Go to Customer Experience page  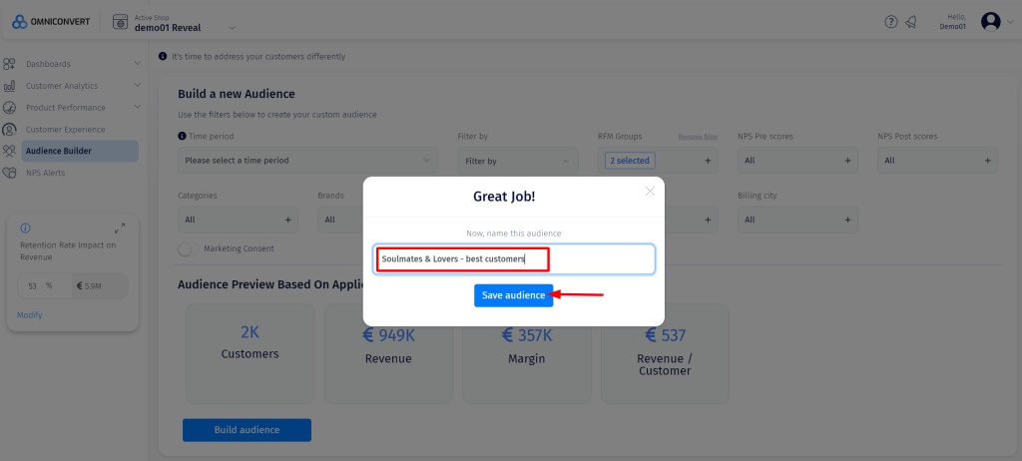point(65,130)
